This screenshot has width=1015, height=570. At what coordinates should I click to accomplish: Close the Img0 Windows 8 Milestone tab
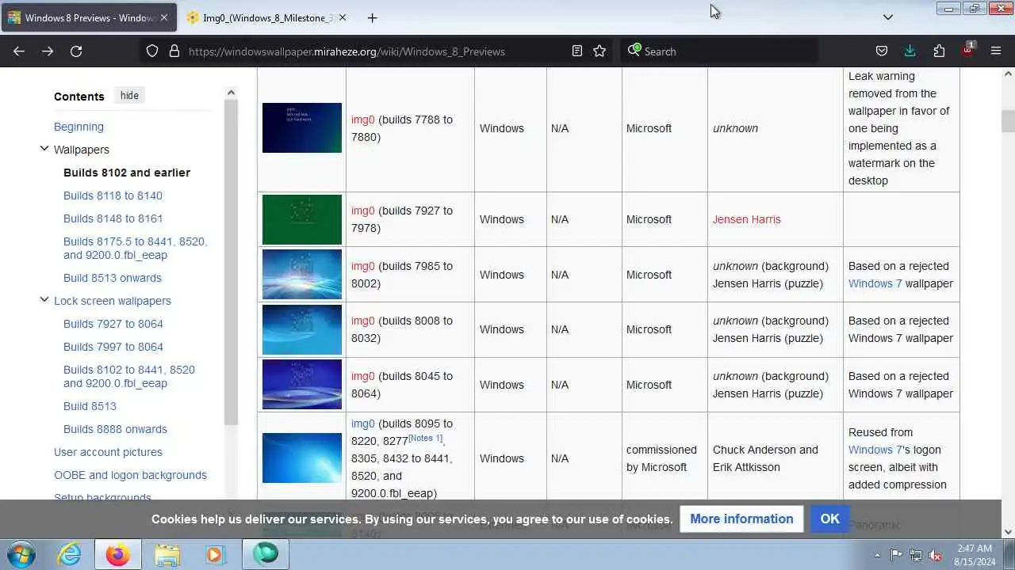tap(343, 17)
